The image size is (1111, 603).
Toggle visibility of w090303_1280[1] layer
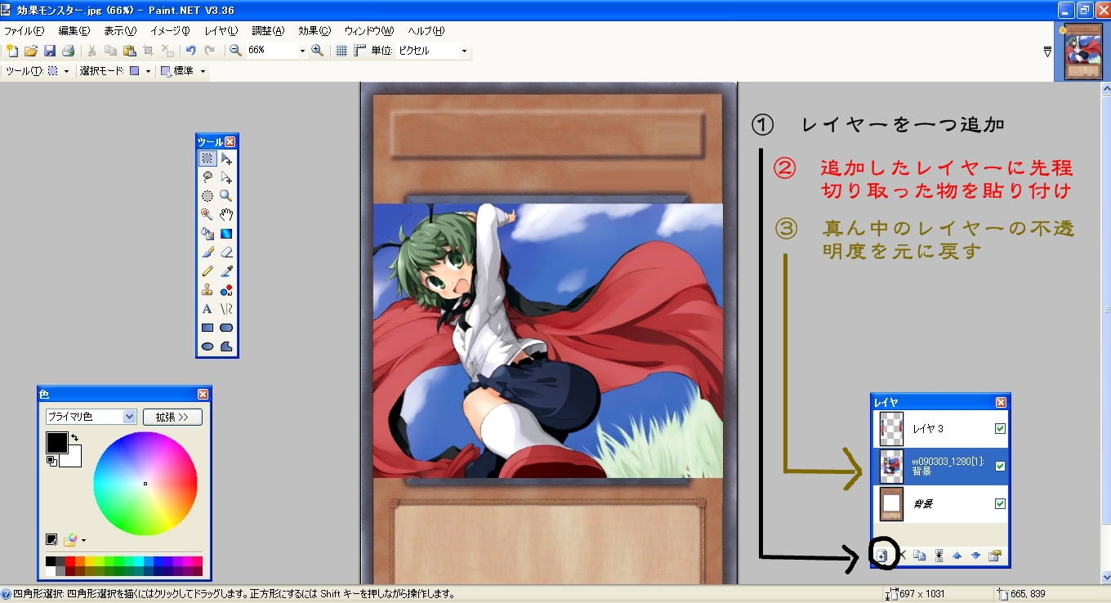[1000, 466]
